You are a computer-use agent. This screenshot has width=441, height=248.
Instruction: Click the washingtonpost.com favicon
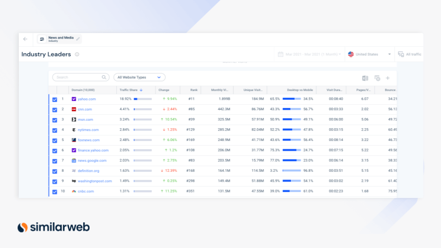coord(73,181)
